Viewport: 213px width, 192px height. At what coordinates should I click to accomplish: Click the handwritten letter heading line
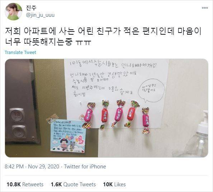pos(113,64)
